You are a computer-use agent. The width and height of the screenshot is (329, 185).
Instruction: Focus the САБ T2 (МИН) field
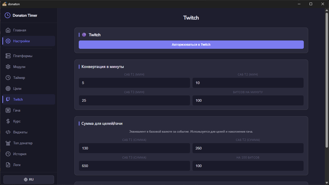248,83
